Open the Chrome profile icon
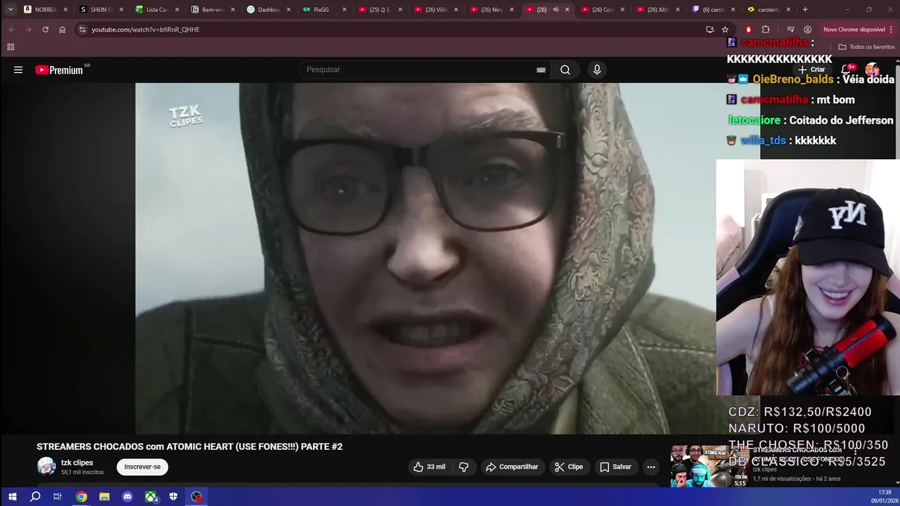Screen dimensions: 900x506 807,30
